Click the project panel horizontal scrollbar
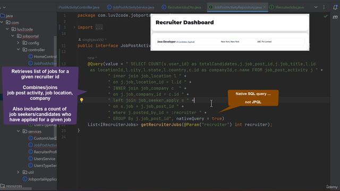This screenshot has height=191, width=340. point(16,189)
